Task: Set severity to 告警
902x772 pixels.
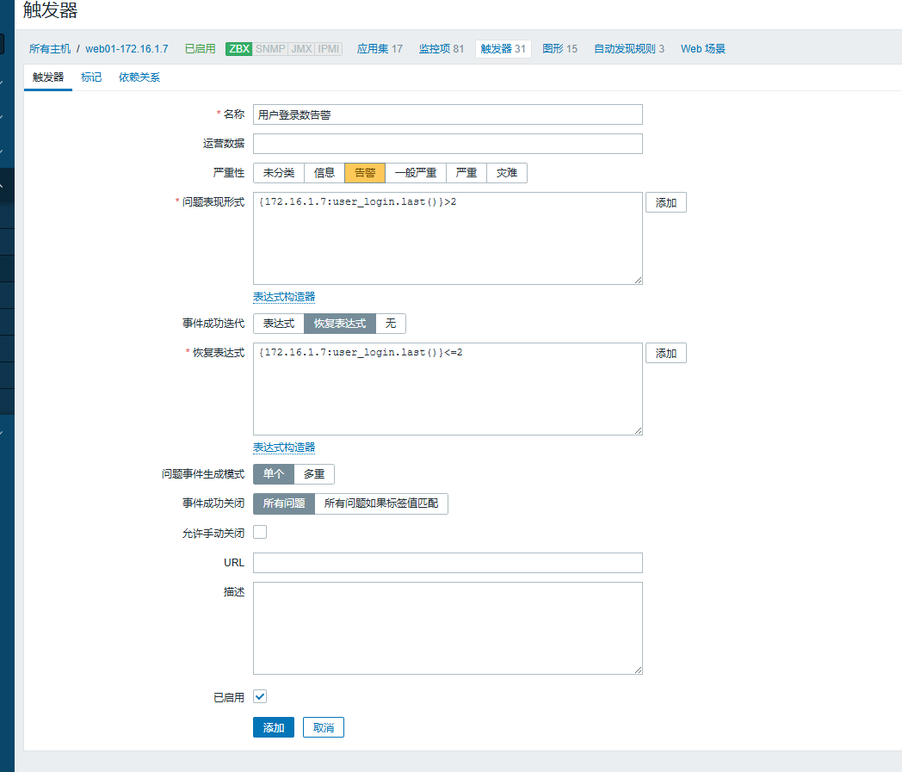Action: (365, 173)
